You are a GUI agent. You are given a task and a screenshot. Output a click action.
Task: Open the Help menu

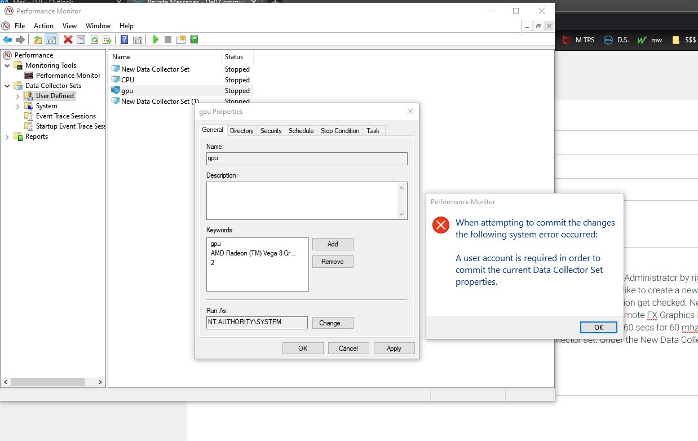(x=127, y=26)
